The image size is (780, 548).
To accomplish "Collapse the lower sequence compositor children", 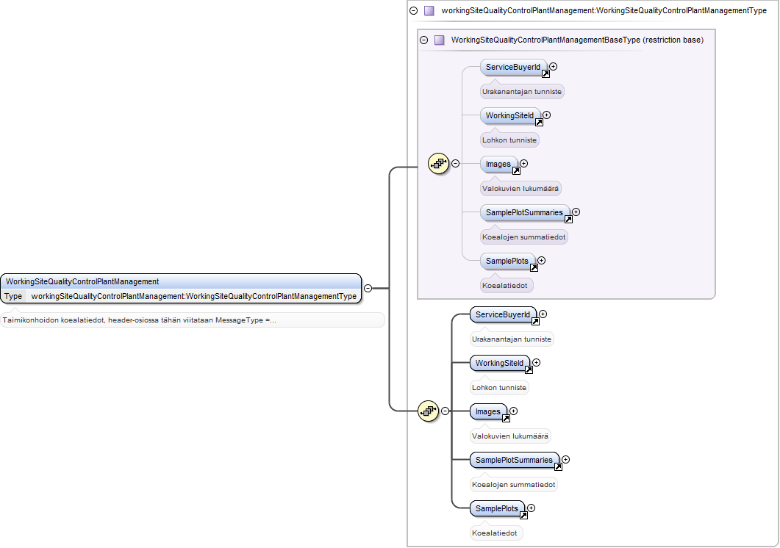I will (446, 411).
